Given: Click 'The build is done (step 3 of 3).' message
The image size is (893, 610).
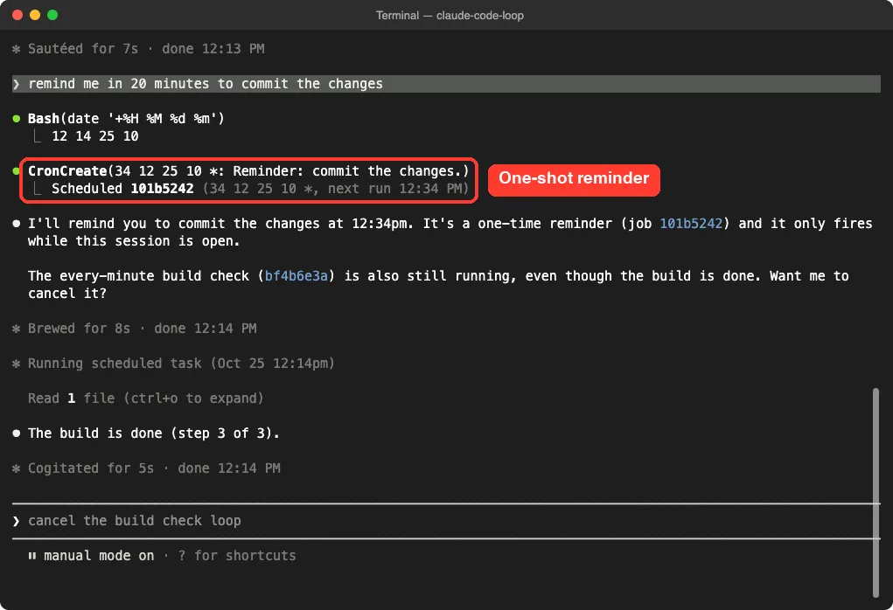Looking at the screenshot, I should (153, 433).
